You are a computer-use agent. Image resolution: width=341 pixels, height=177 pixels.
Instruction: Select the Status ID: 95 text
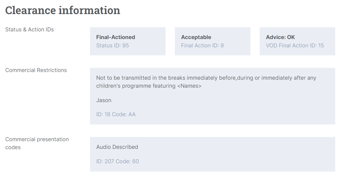(112, 45)
